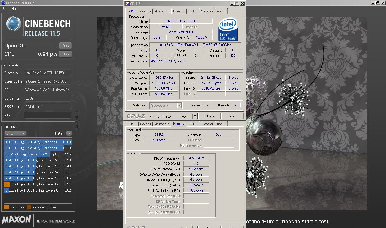Open the File menu in Cinebench
Image resolution: width=386 pixels, height=228 pixels.
click(5, 9)
